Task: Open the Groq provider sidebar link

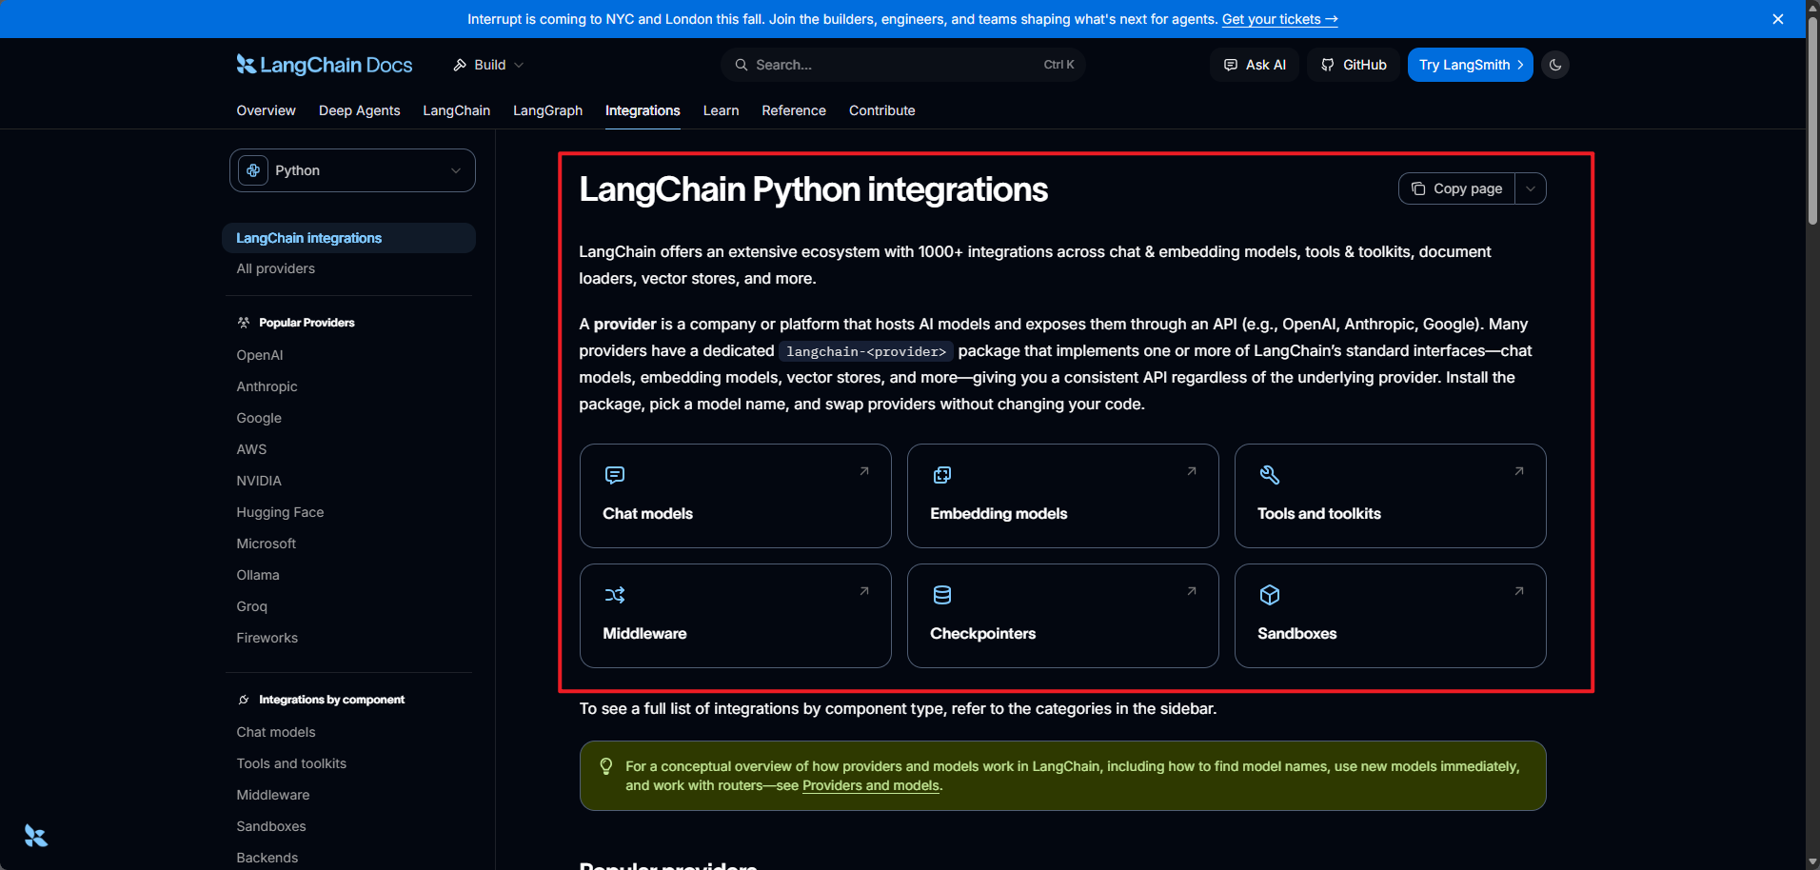Action: point(252,606)
